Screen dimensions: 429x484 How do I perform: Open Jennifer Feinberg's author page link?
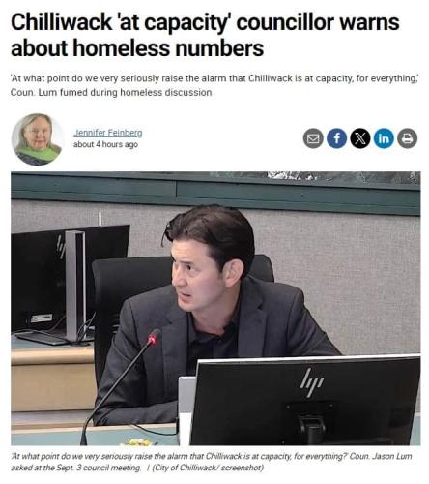point(108,133)
